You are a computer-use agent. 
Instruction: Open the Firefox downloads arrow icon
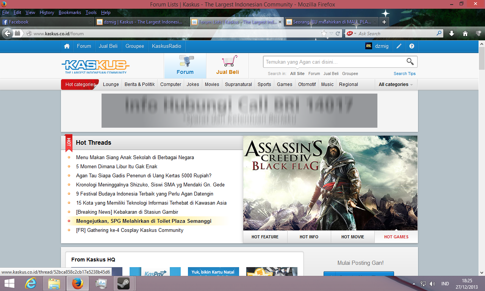(452, 33)
